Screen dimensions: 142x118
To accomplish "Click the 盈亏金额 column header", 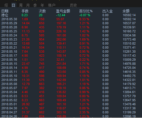I will coord(63,11).
